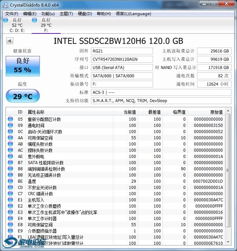Click status orb of row C0 不安全关闭计数
Viewport: 237px width, 251px height.
[x=10, y=187]
